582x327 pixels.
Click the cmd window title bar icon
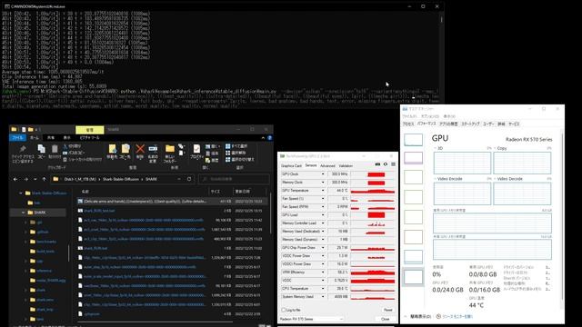pyautogui.click(x=7, y=6)
